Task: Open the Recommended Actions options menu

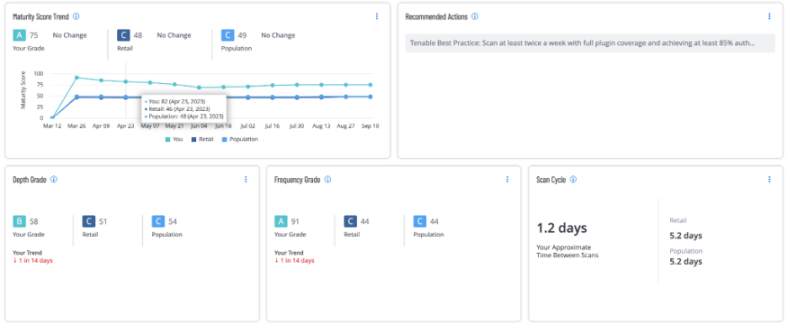Action: coord(769,16)
